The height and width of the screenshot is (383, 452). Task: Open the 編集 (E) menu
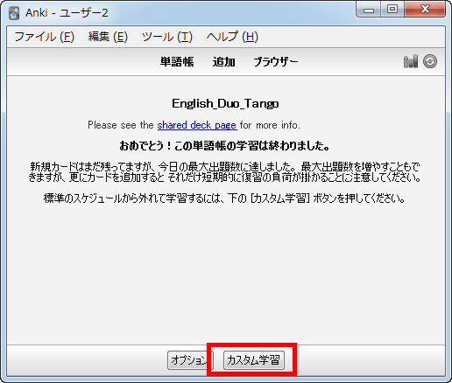point(108,37)
